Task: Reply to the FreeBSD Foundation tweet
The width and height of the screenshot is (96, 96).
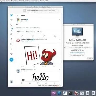Action: click(22, 66)
